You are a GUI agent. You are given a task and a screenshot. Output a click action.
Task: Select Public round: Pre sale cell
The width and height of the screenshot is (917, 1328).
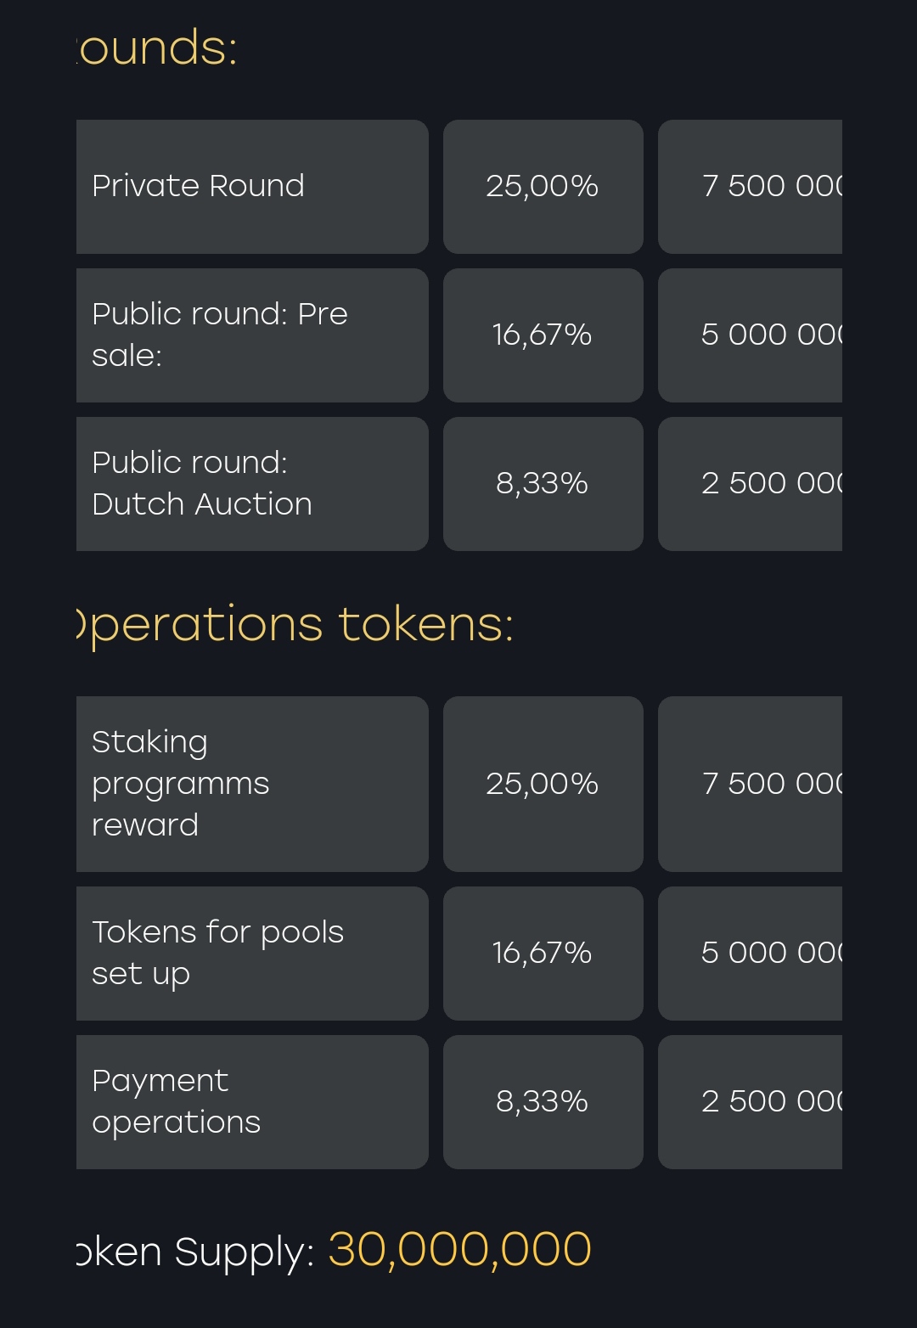tap(252, 335)
